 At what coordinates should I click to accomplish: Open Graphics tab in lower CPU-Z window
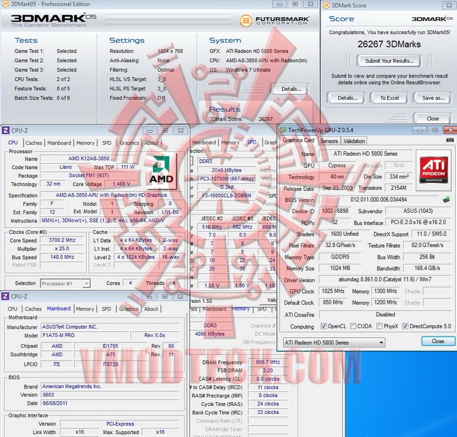pyautogui.click(x=129, y=309)
